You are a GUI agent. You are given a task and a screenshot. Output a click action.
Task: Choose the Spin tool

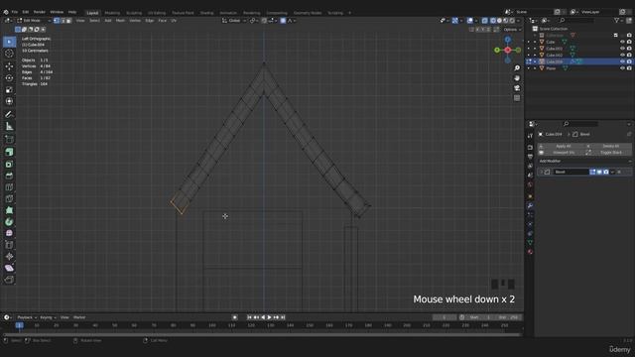pos(9,222)
